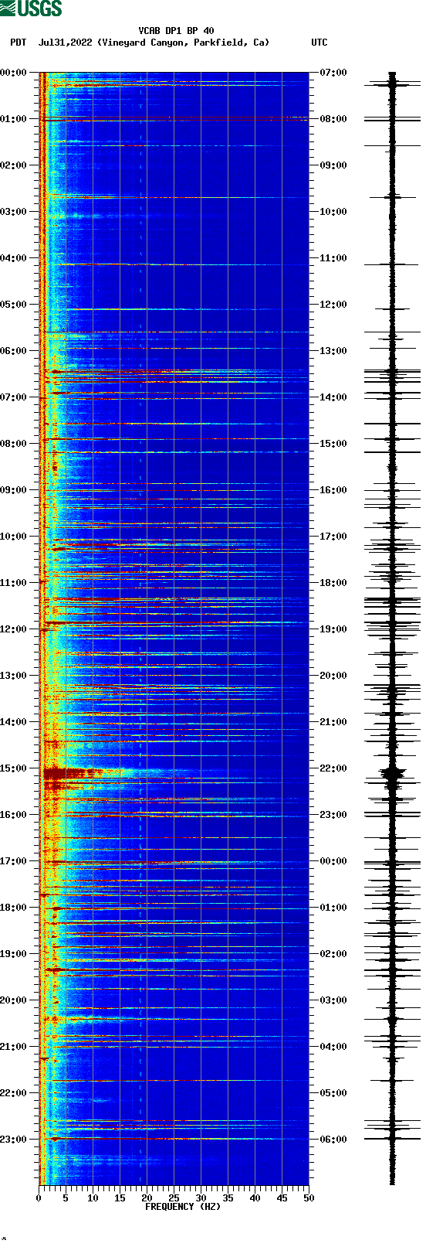Click the 20 Hz frequency tick label
426x1247 pixels.
tap(147, 1198)
